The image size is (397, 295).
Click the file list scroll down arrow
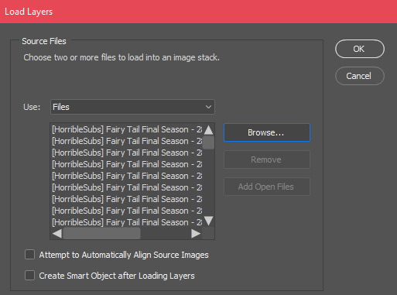click(208, 221)
